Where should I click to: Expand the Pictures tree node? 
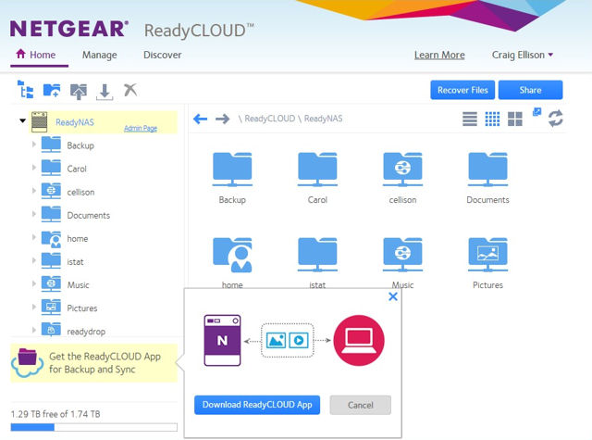pos(33,307)
